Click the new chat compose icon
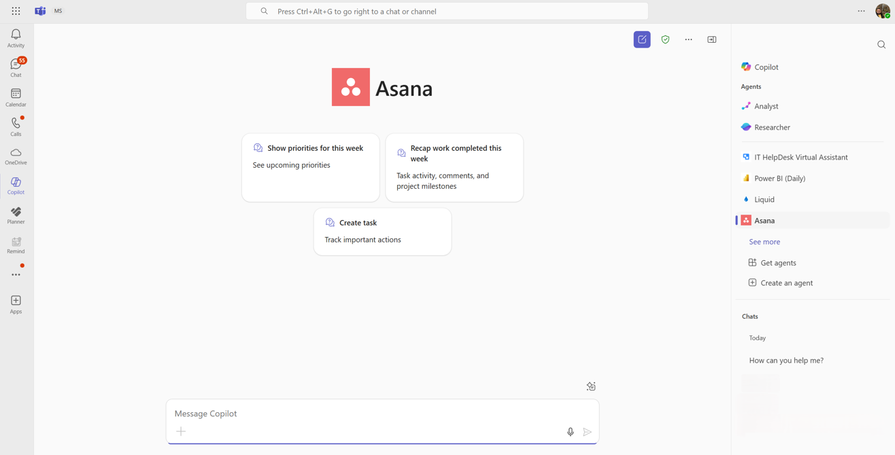 point(642,39)
